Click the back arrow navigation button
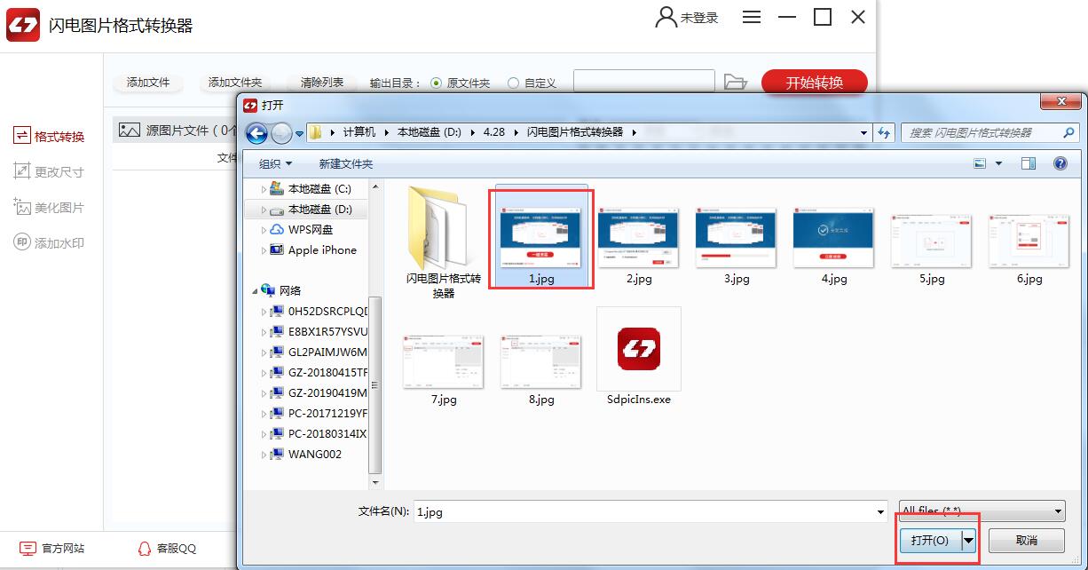The image size is (1088, 570). pyautogui.click(x=256, y=133)
